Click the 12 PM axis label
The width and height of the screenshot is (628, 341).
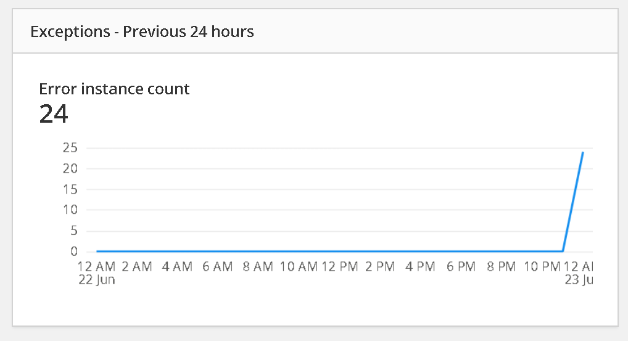pos(340,266)
